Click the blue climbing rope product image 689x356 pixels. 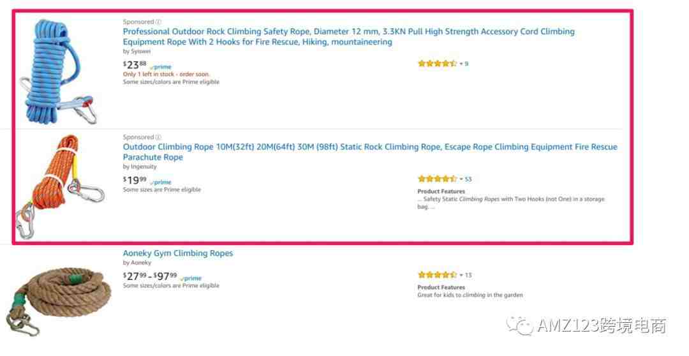point(57,71)
